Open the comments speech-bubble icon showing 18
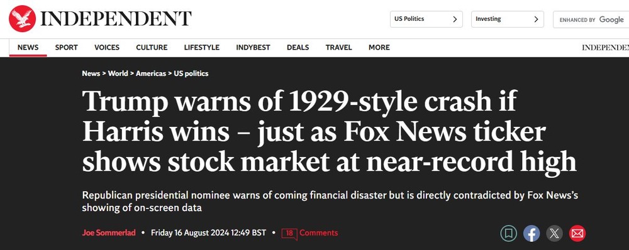 289,234
